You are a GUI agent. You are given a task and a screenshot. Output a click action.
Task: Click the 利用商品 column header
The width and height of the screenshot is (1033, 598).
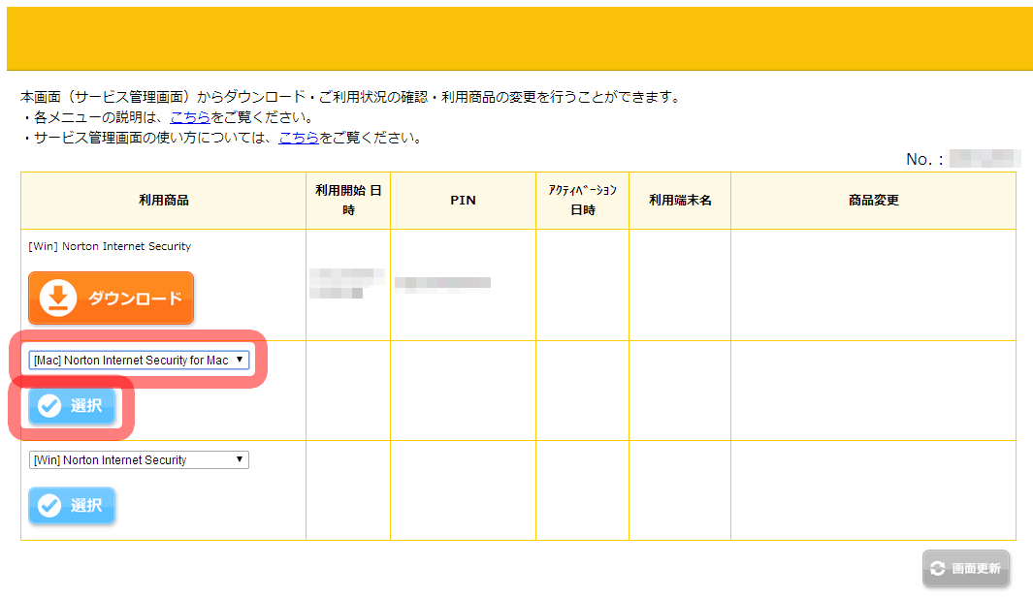pos(163,201)
